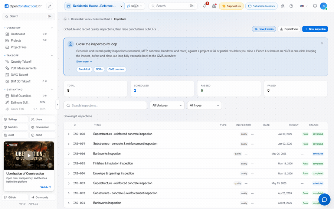Open DWG Takeoff
The height and width of the screenshot is (209, 334).
point(29,75)
